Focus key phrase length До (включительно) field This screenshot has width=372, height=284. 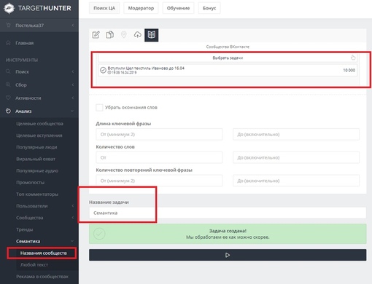(296, 134)
